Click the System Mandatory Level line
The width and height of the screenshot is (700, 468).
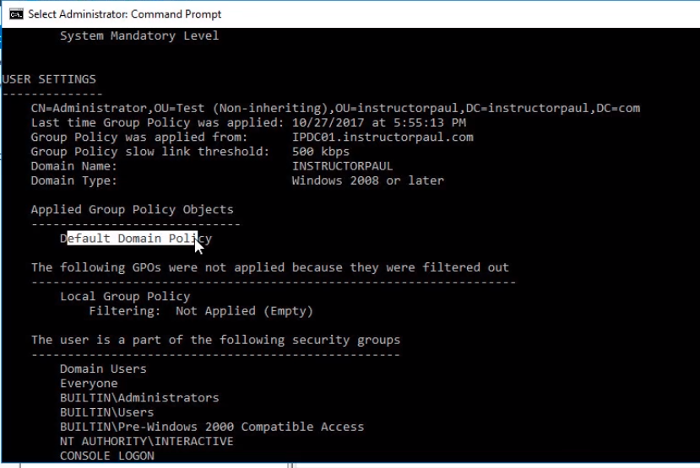139,36
